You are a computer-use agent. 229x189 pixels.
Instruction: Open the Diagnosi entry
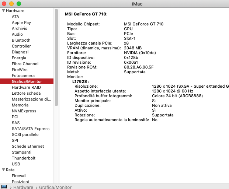tap(20, 52)
